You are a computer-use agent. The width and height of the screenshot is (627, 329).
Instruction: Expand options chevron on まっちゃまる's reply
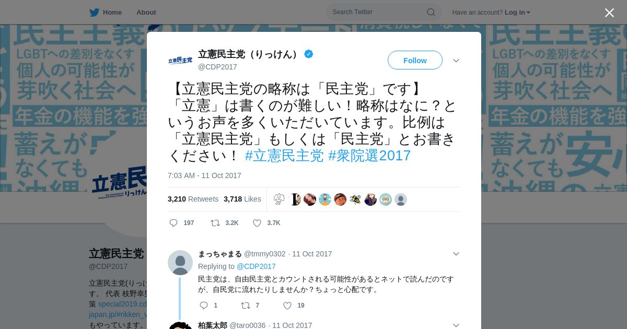click(456, 254)
